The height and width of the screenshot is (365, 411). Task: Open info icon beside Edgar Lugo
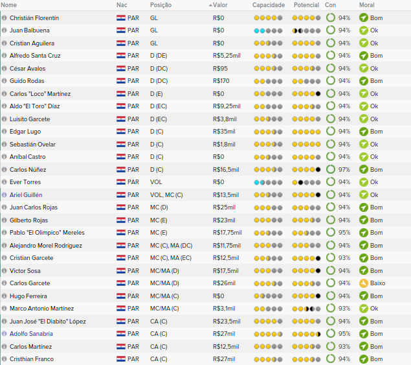(4, 132)
